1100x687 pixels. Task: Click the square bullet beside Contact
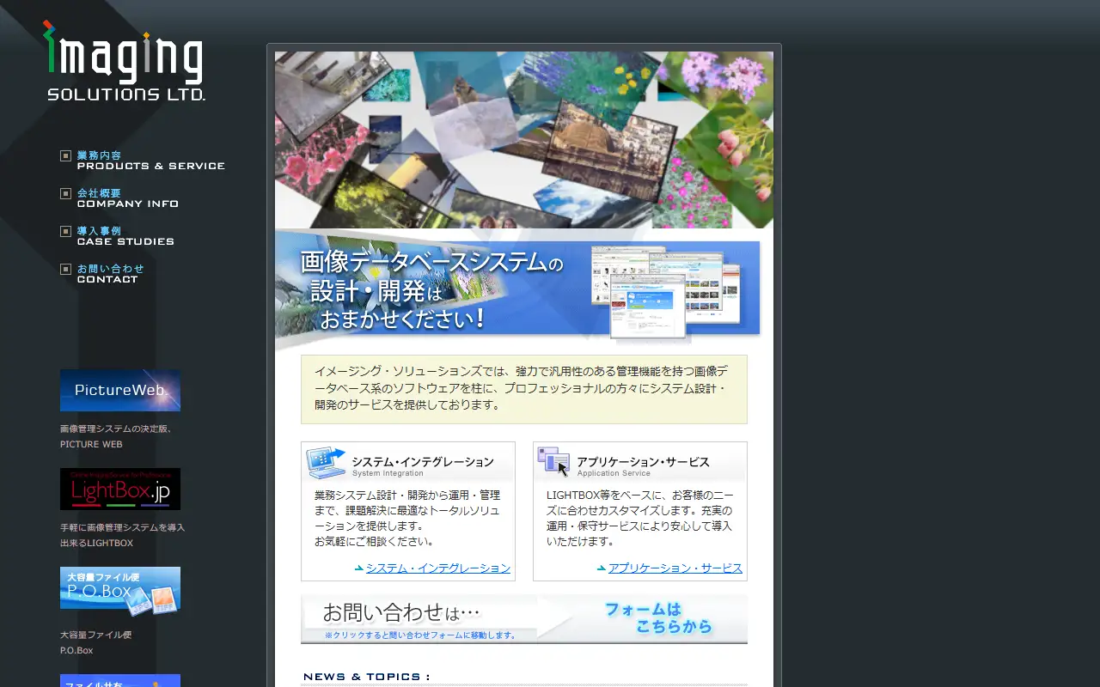point(65,269)
